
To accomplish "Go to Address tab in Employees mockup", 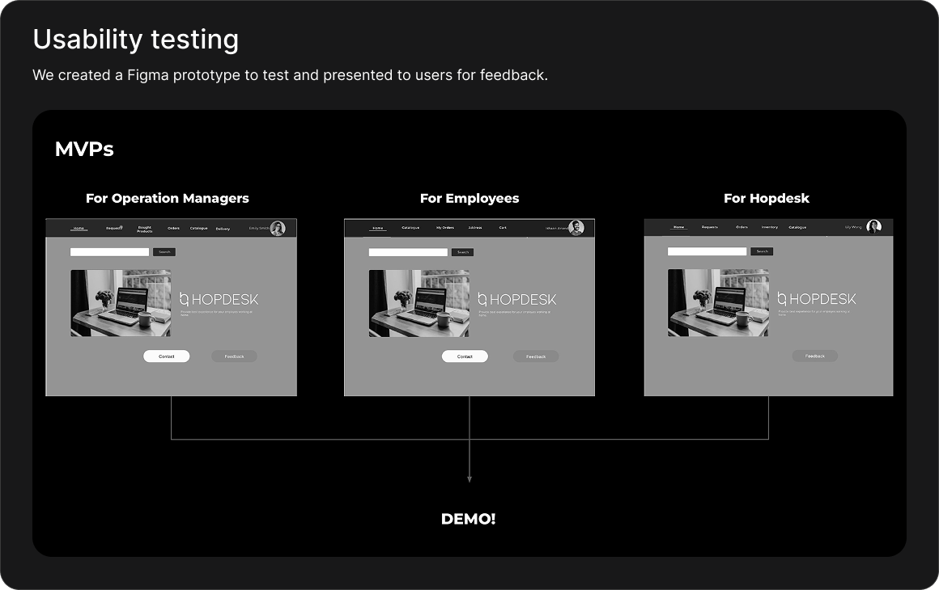I will coord(475,228).
